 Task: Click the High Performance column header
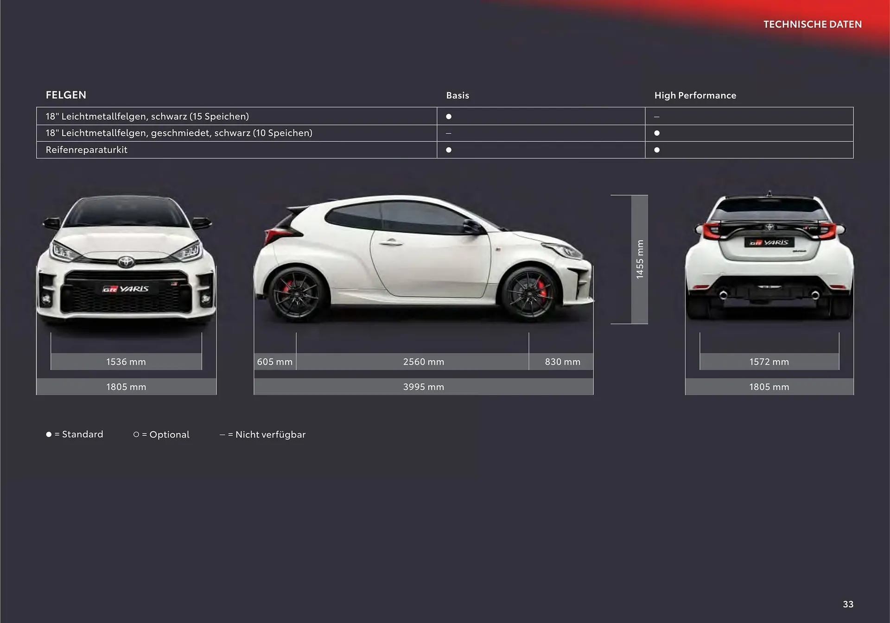(x=695, y=95)
